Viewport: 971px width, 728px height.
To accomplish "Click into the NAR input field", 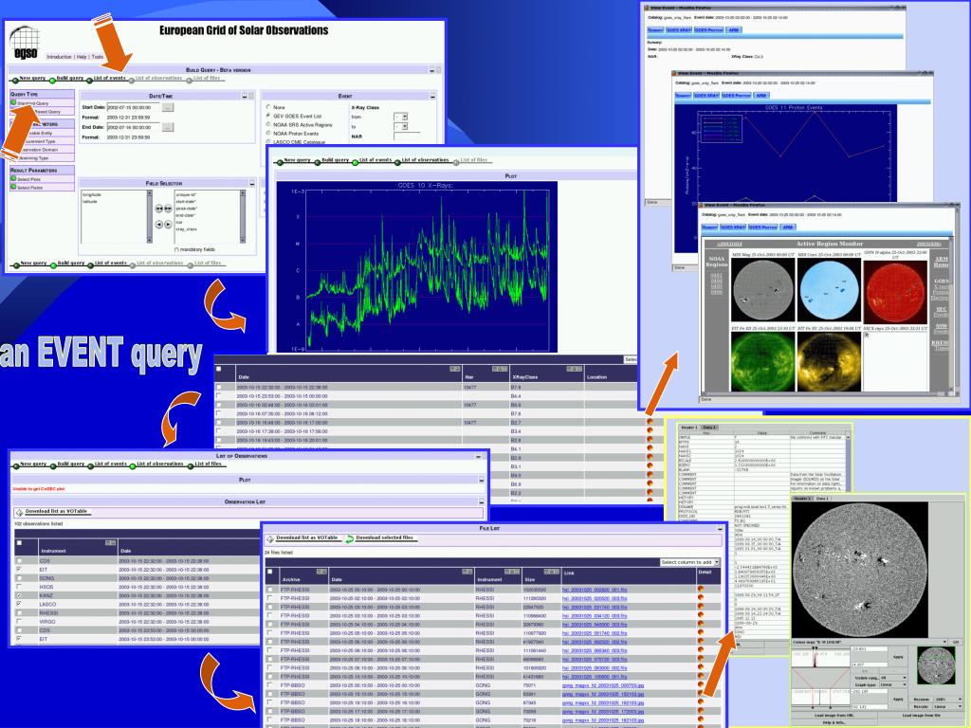I will pos(407,136).
